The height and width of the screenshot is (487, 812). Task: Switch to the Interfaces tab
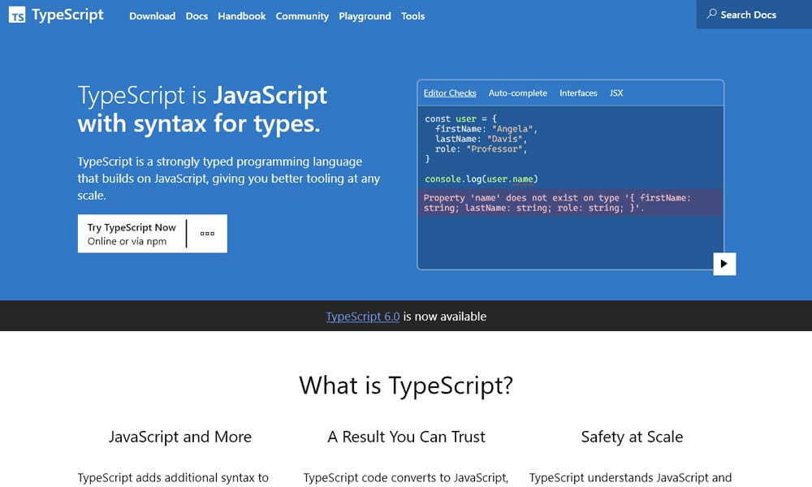click(578, 93)
